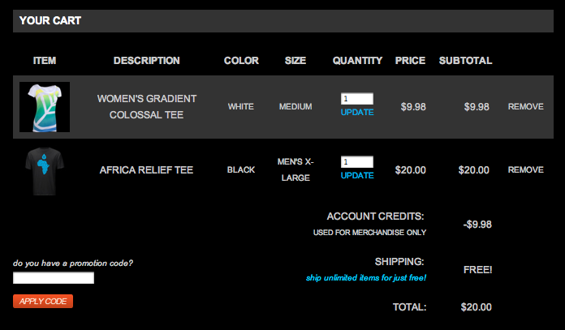Image resolution: width=565 pixels, height=330 pixels.
Task: Click the Size column header
Action: tap(295, 61)
